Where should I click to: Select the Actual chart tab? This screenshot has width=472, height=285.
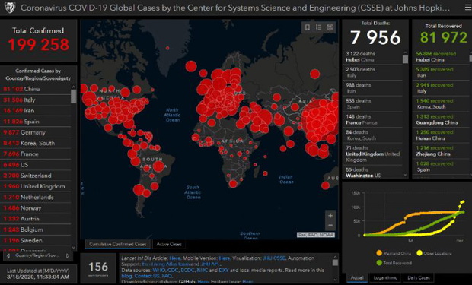point(357,278)
